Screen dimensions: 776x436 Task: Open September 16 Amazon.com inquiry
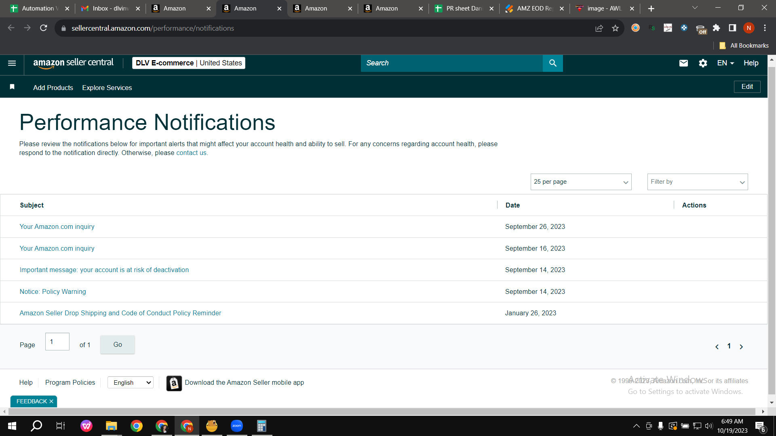57,248
